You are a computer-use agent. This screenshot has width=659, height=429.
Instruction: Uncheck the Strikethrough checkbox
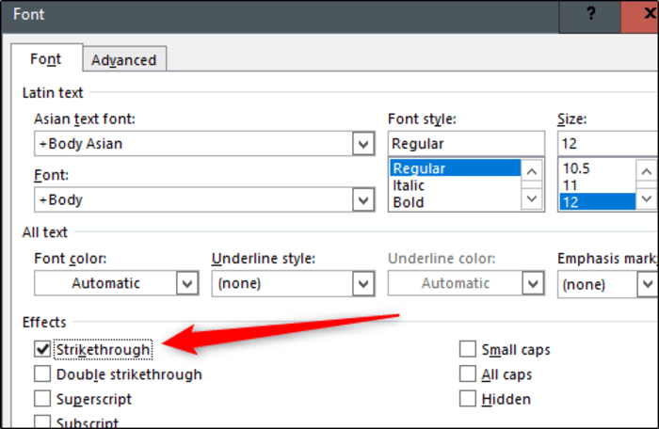[x=42, y=349]
